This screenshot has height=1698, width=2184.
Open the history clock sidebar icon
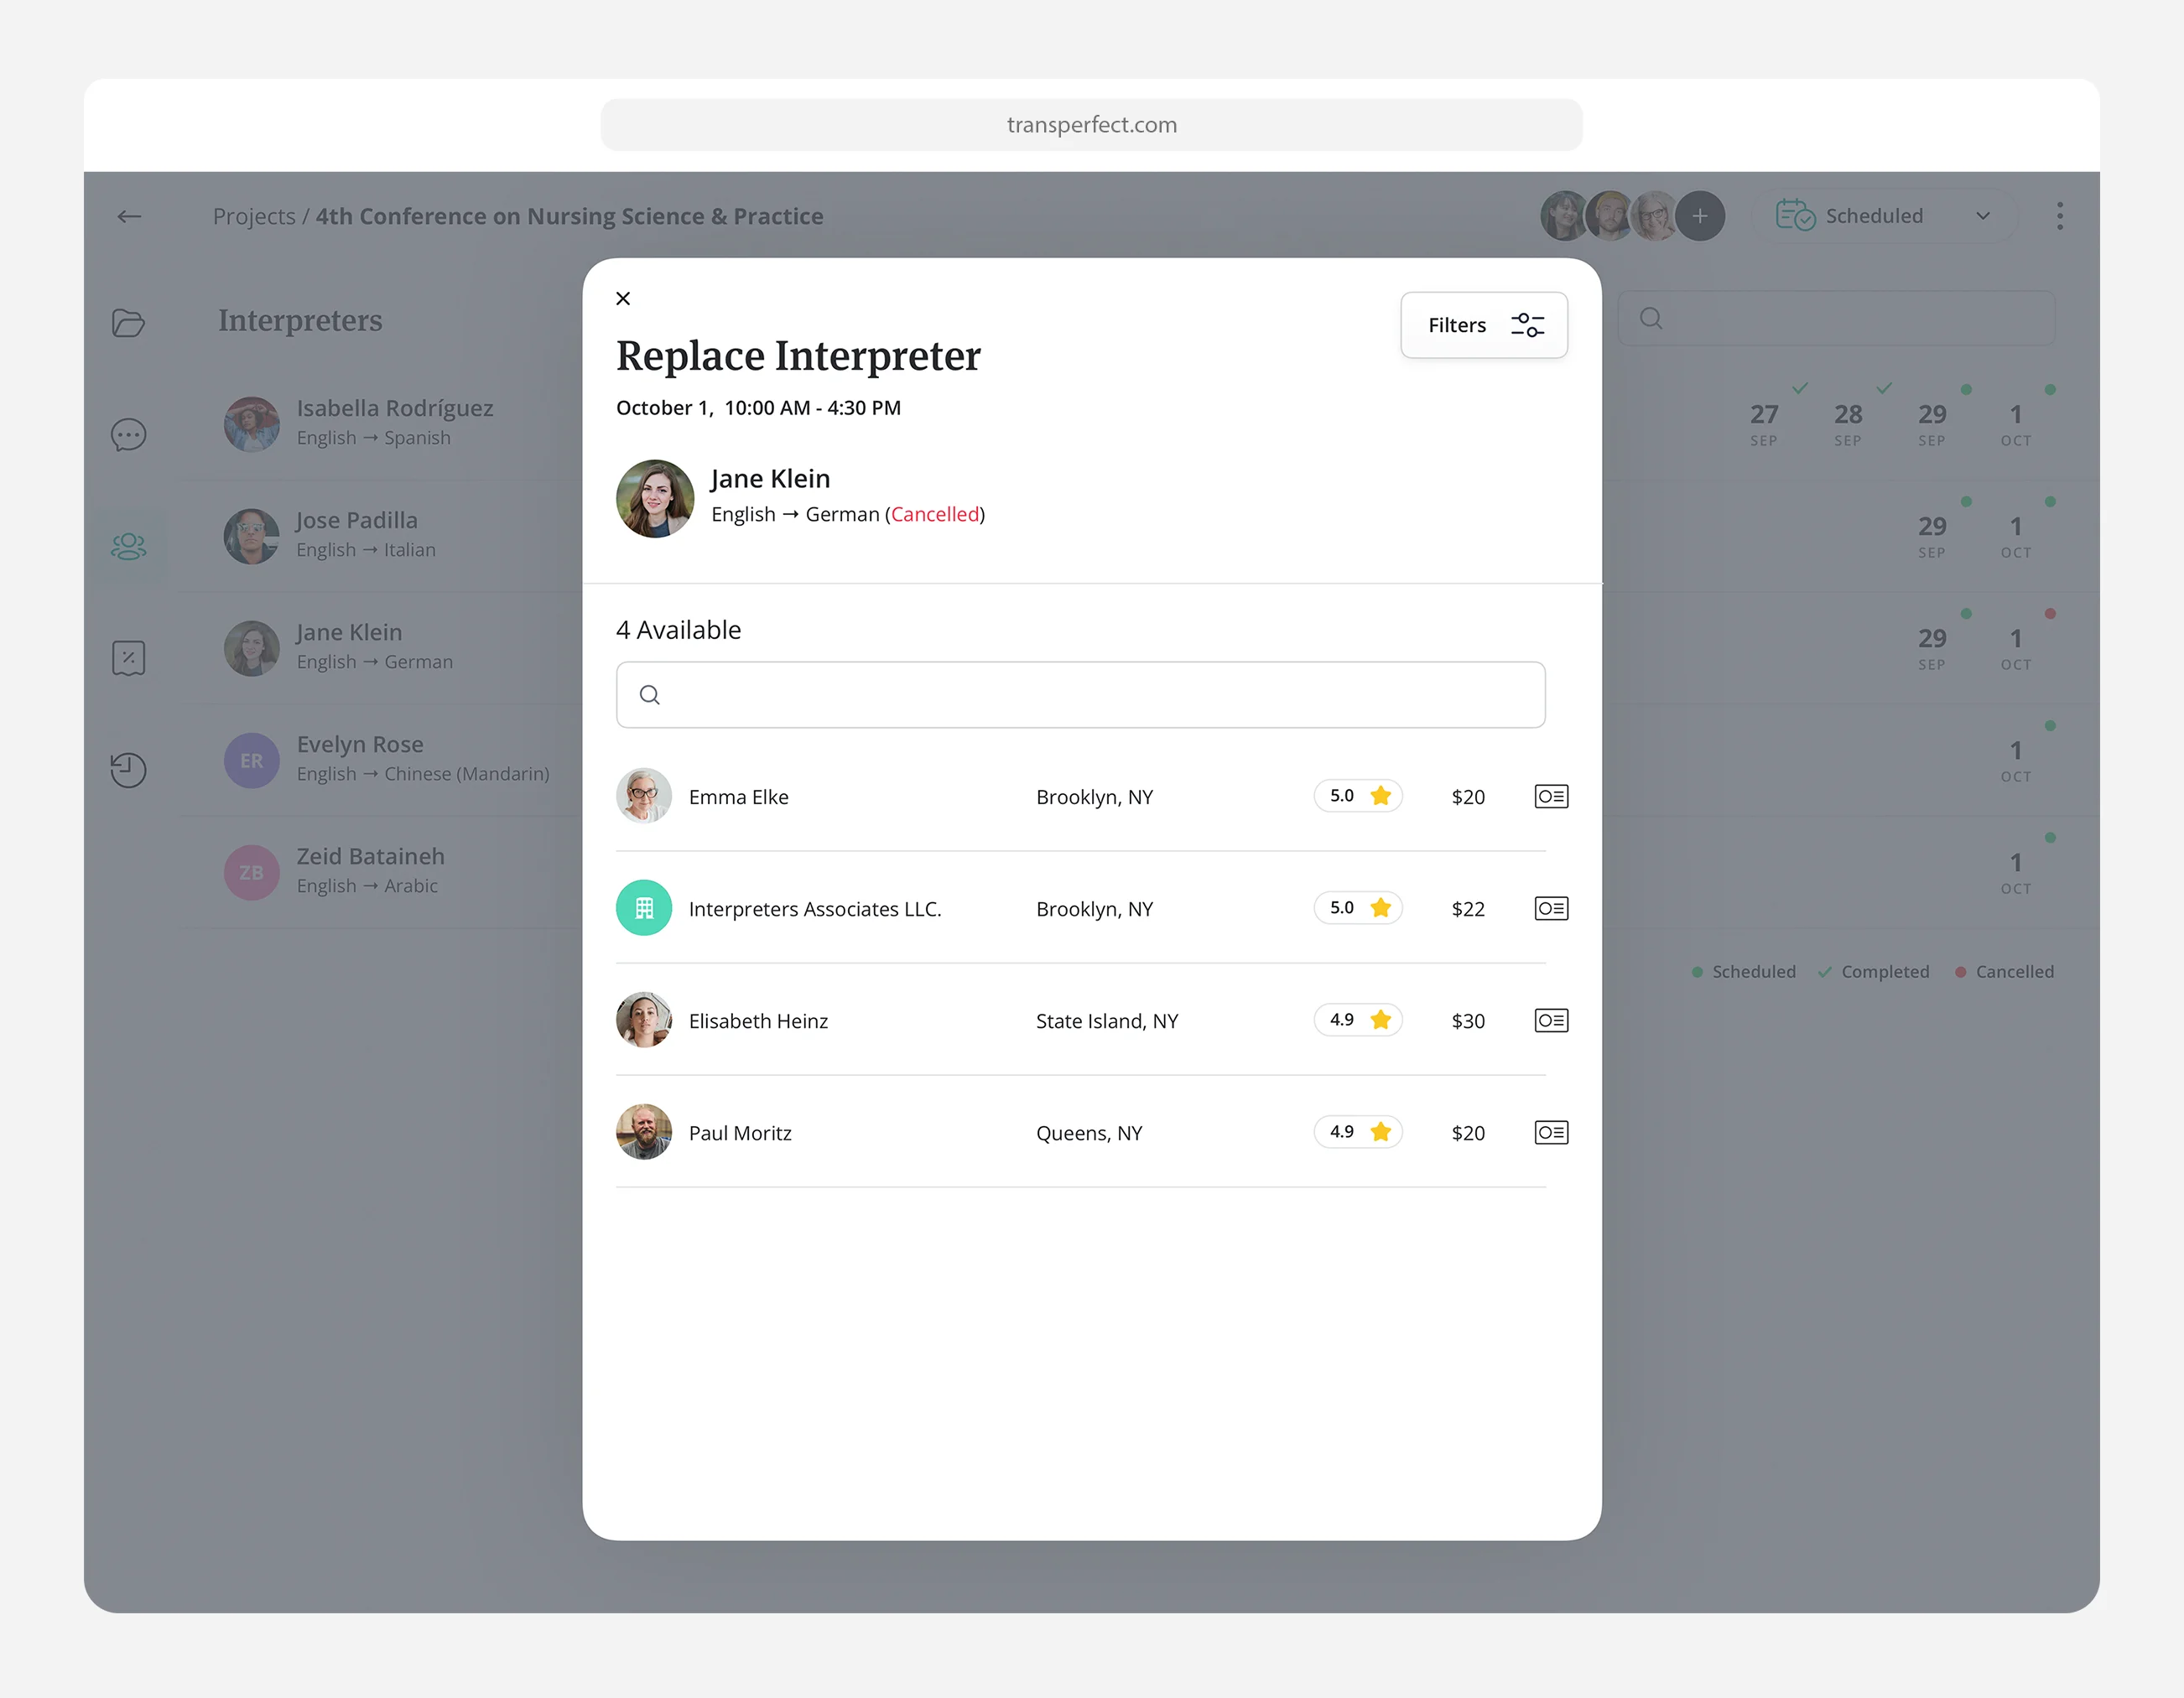[x=128, y=769]
